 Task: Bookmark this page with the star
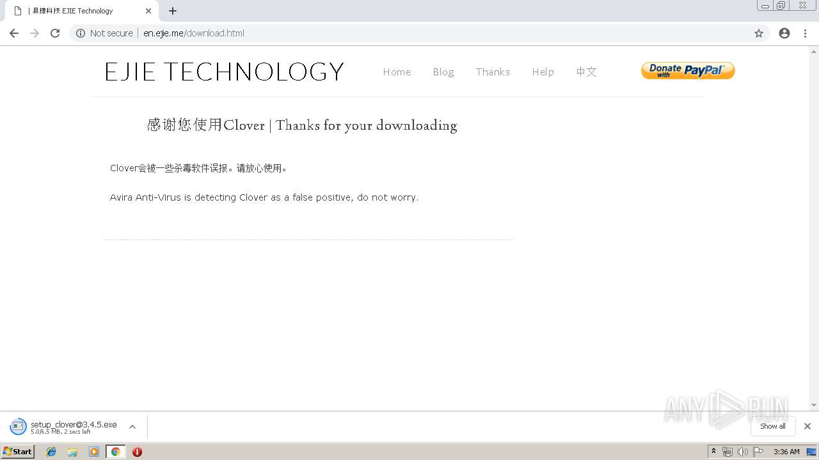[759, 33]
